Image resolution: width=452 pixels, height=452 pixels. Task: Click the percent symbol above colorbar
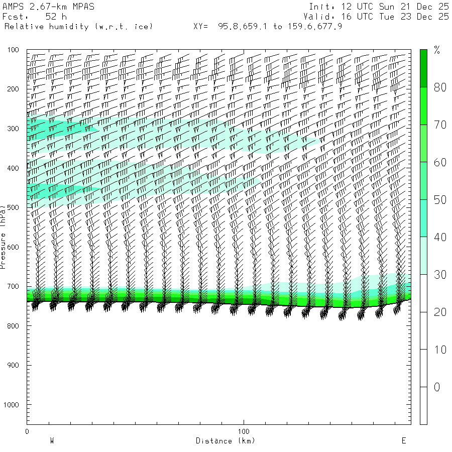pos(437,50)
